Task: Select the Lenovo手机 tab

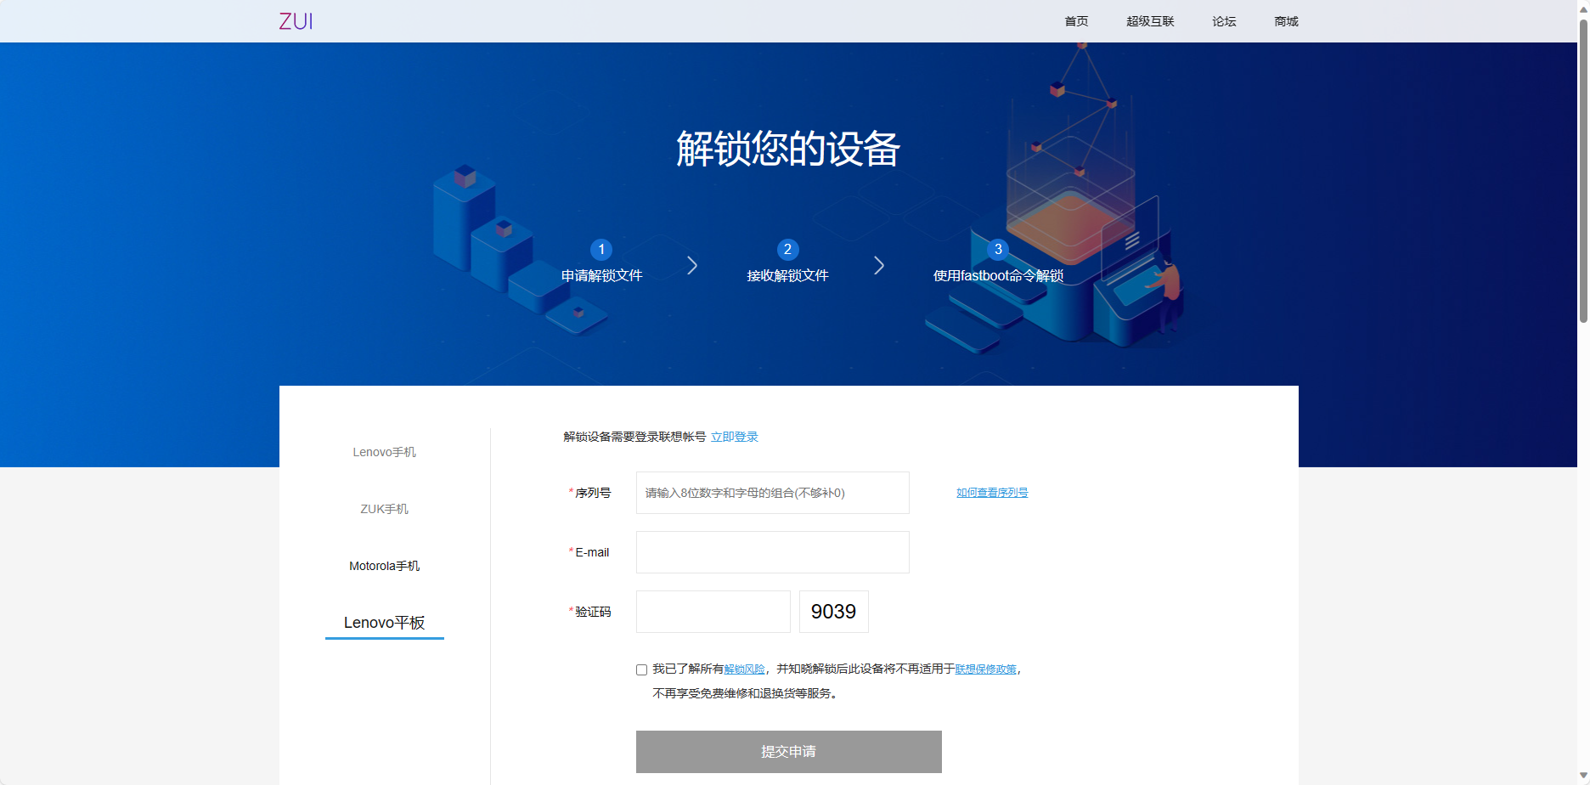Action: point(385,452)
